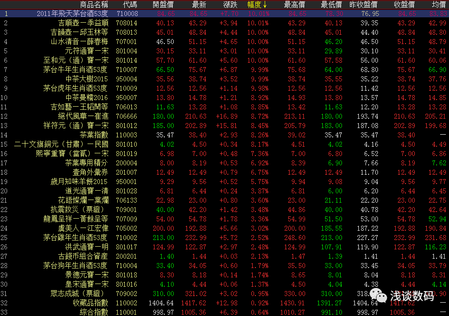Click the 最新 column header
This screenshot has width=449, height=316.
199,4
